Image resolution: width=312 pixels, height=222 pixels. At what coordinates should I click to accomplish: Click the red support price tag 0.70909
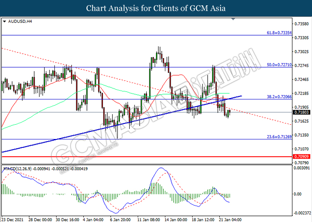(x=301, y=157)
